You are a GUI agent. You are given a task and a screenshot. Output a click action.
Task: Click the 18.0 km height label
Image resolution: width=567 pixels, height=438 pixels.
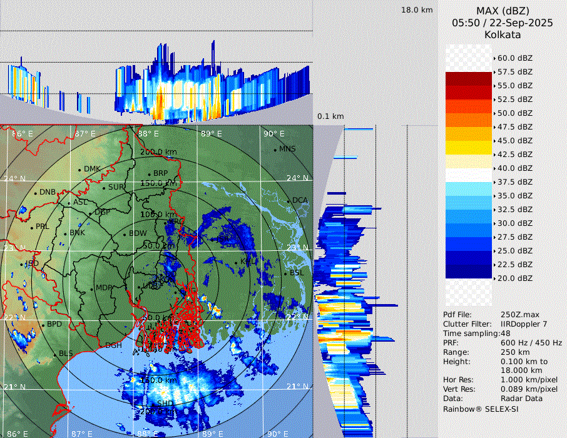[417, 10]
